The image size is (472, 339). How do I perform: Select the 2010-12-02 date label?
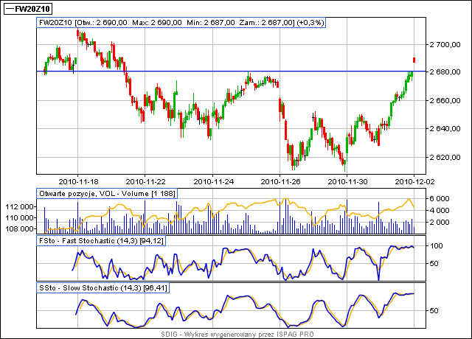414,182
